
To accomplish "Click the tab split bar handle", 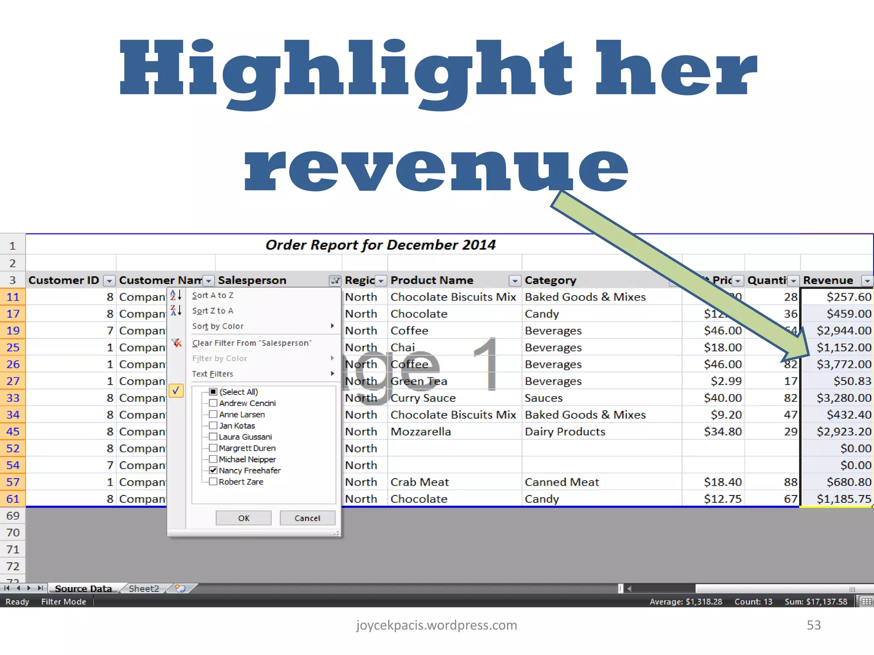I will click(x=621, y=588).
